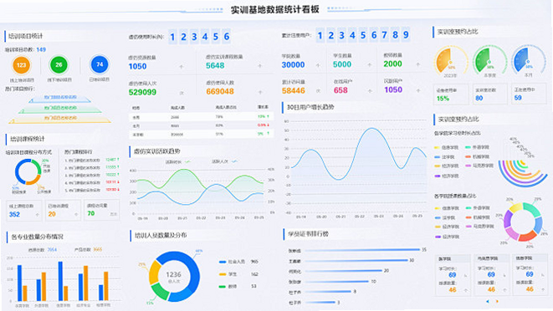Click the orange 58446 visit count
The width and height of the screenshot is (553, 311).
pos(294,91)
